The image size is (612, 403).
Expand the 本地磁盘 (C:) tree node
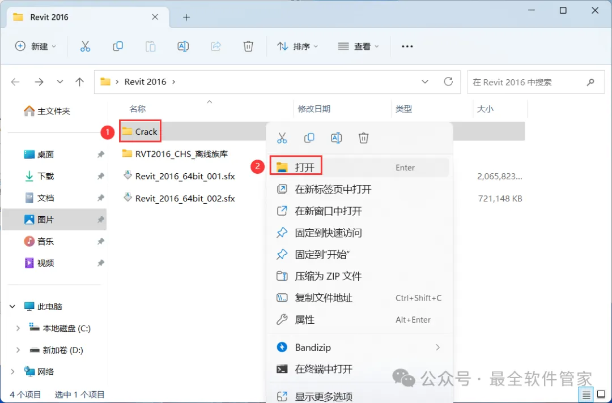click(18, 328)
